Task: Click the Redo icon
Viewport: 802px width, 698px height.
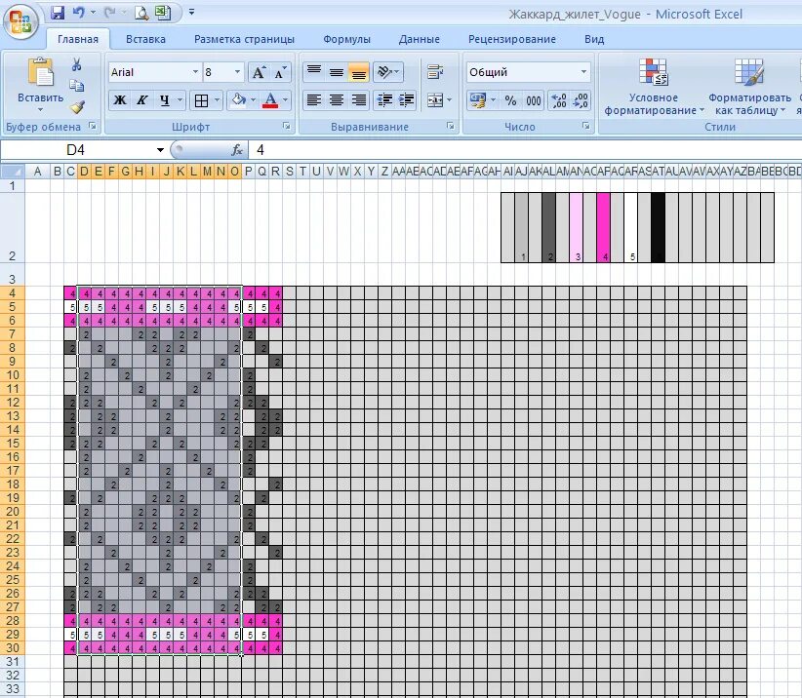Action: 109,13
